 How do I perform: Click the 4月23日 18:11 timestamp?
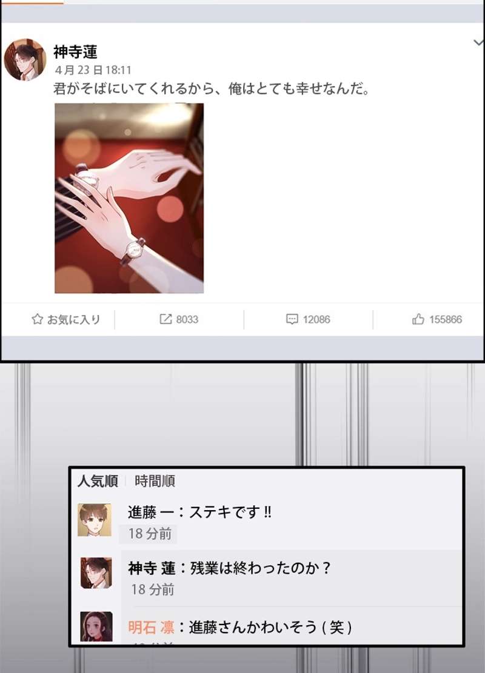[x=93, y=70]
